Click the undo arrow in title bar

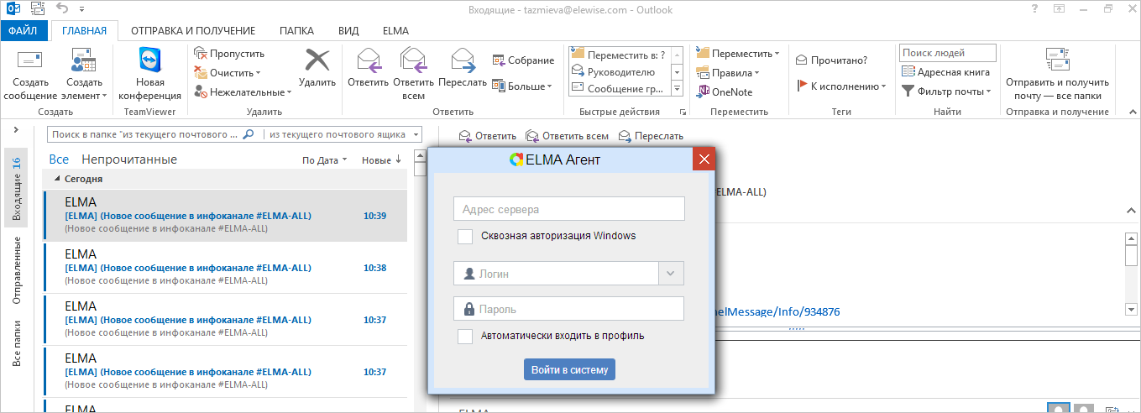pyautogui.click(x=62, y=9)
